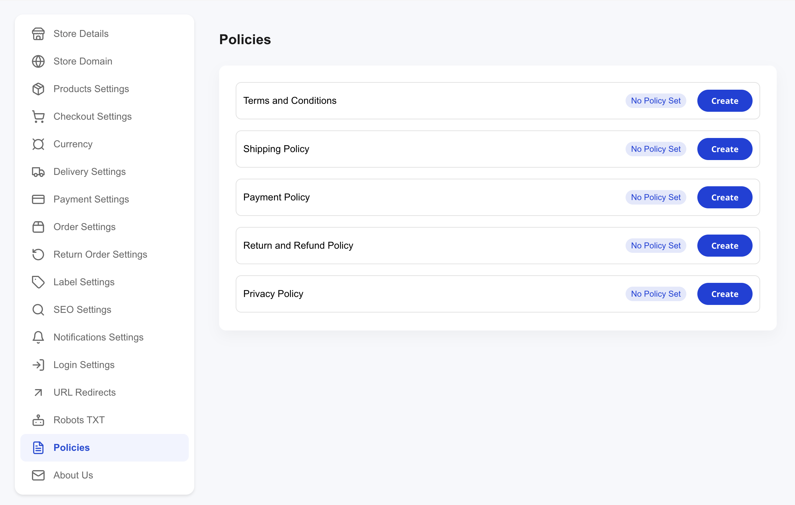795x505 pixels.
Task: Click the Store Details storefront icon
Action: [38, 33]
